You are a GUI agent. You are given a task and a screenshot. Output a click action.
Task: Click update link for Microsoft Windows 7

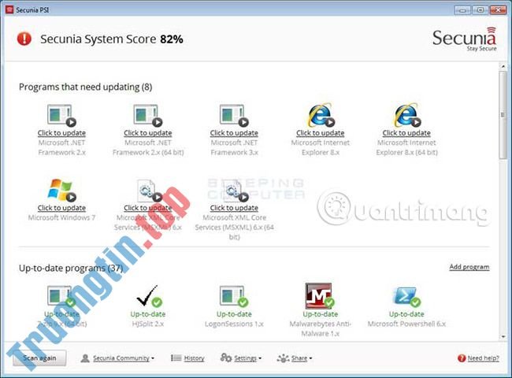click(x=61, y=208)
